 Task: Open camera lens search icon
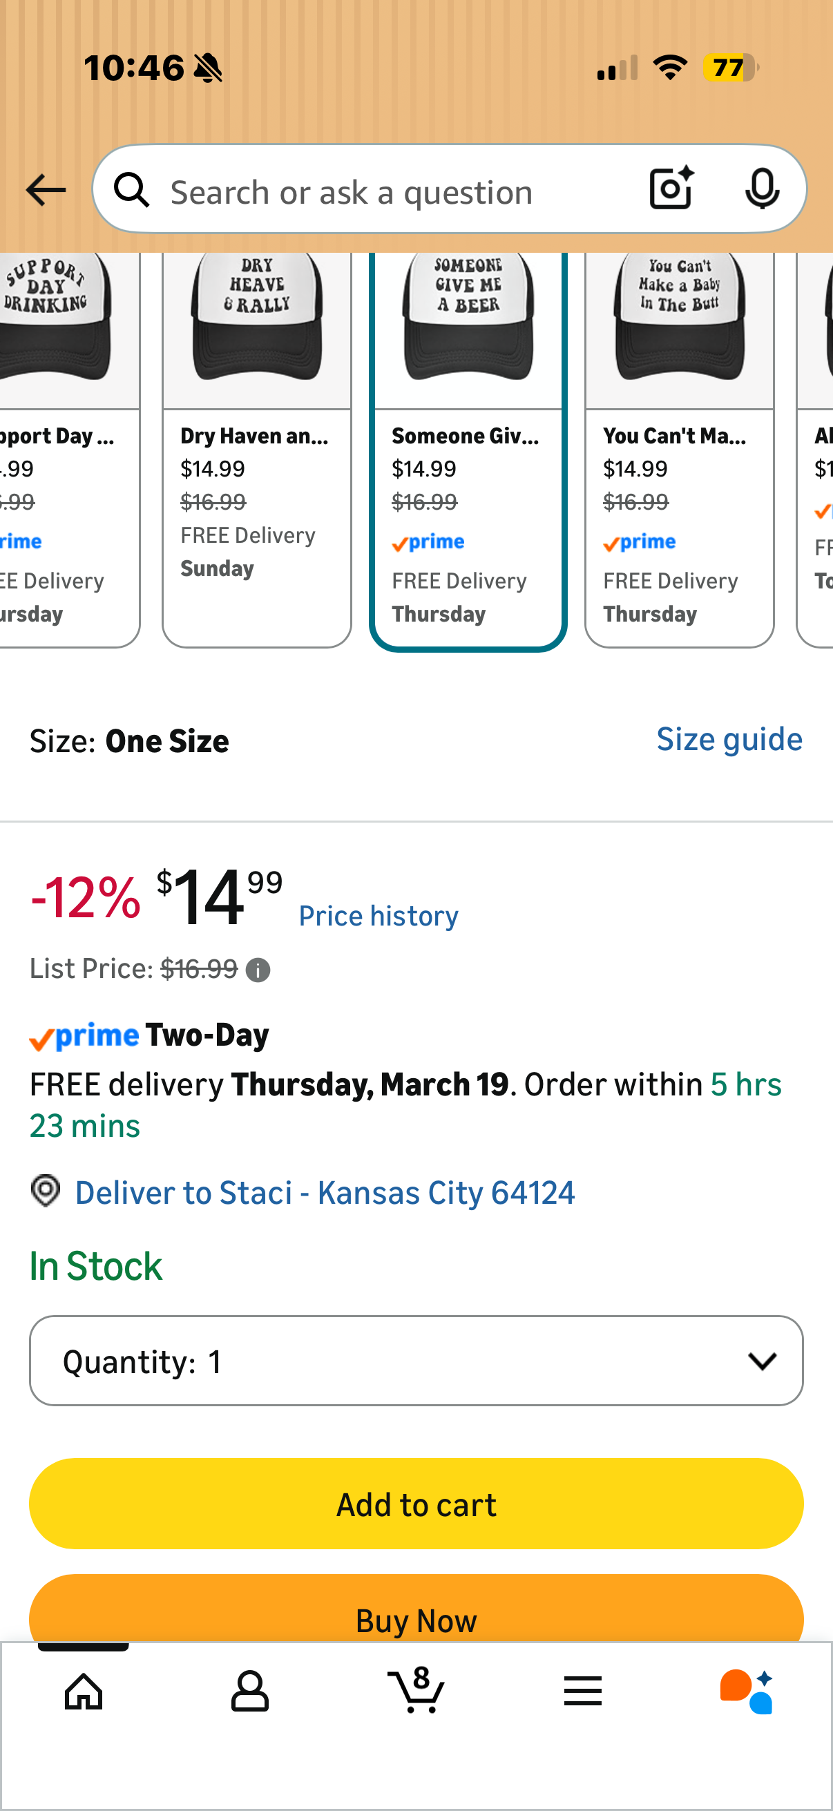coord(671,189)
